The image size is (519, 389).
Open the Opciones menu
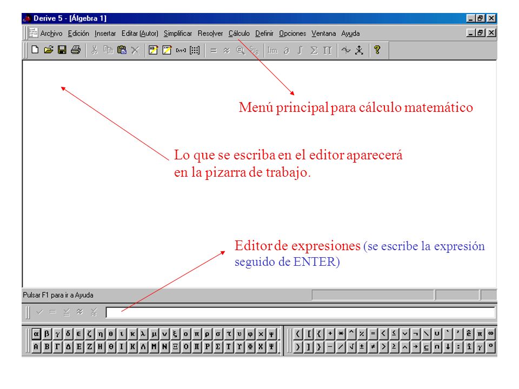pyautogui.click(x=292, y=33)
